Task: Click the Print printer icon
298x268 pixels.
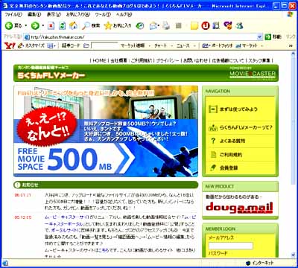Action: pos(166,26)
